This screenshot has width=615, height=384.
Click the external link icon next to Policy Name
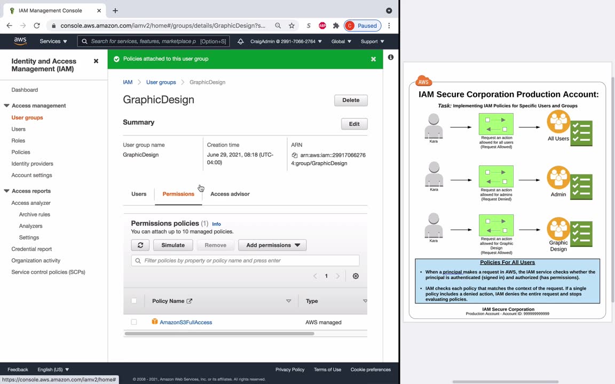[x=190, y=301]
